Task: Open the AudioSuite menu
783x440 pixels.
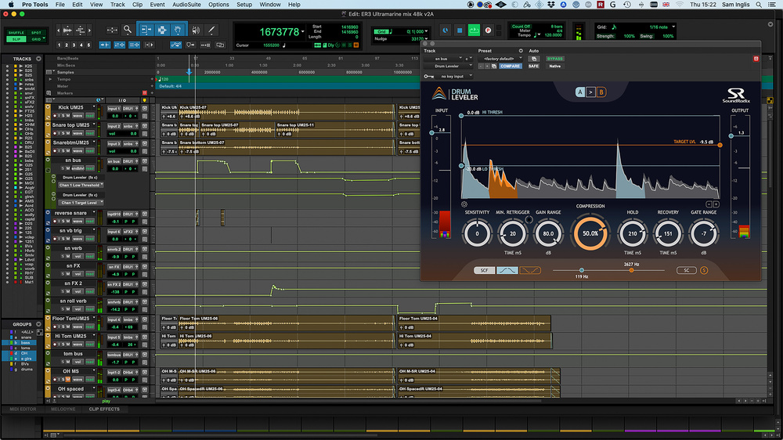Action: (186, 5)
